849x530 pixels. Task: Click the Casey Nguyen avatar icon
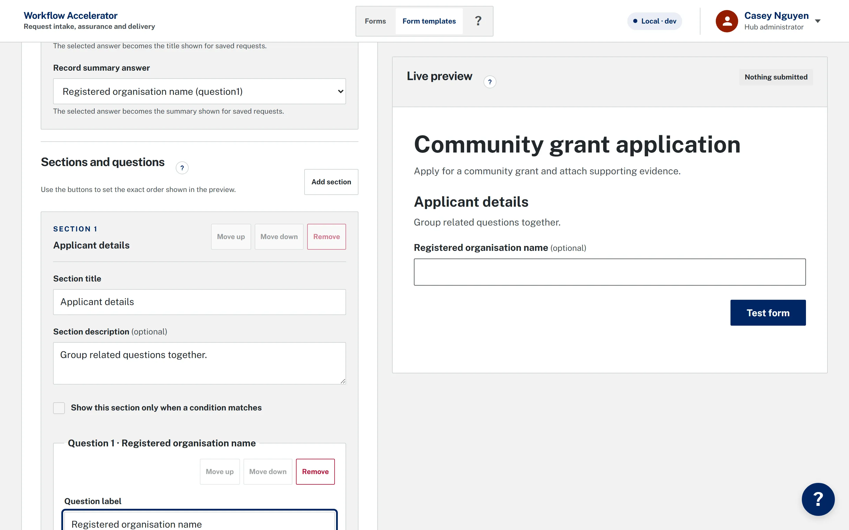point(727,21)
